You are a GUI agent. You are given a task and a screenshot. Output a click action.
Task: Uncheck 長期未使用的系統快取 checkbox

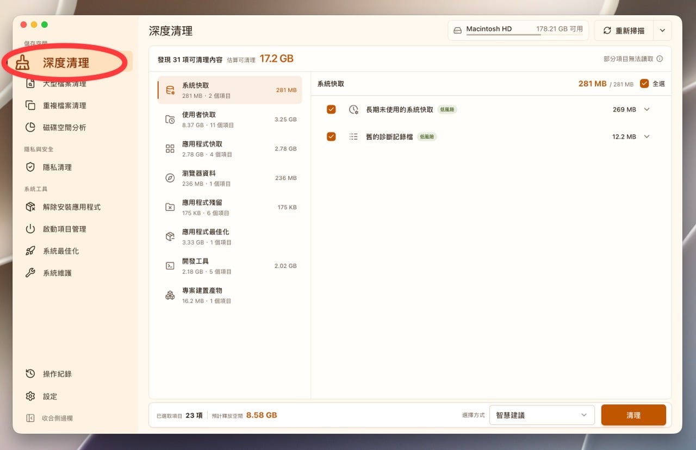[x=331, y=109]
